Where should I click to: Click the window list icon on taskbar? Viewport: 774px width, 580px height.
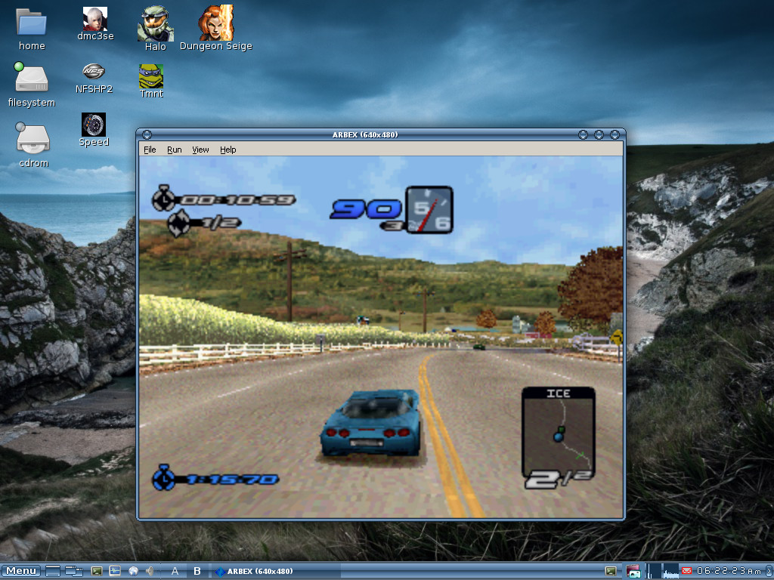[74, 571]
